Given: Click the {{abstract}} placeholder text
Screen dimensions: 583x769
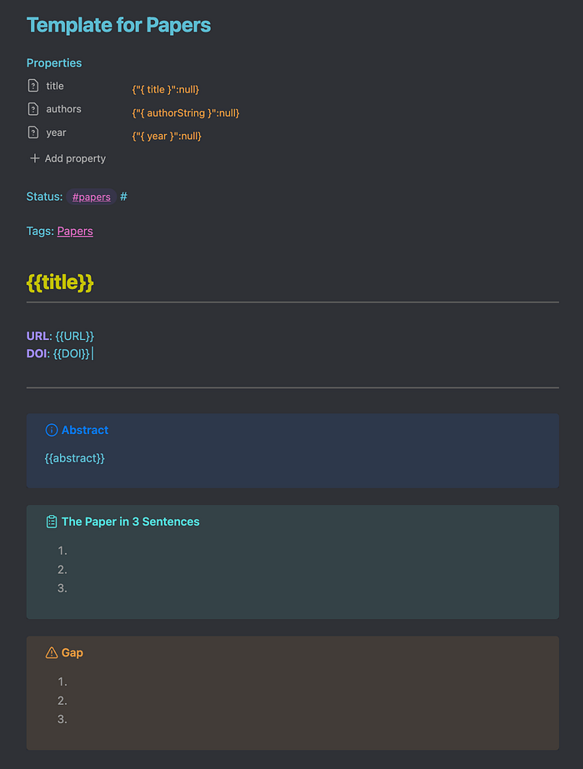Looking at the screenshot, I should click(75, 458).
